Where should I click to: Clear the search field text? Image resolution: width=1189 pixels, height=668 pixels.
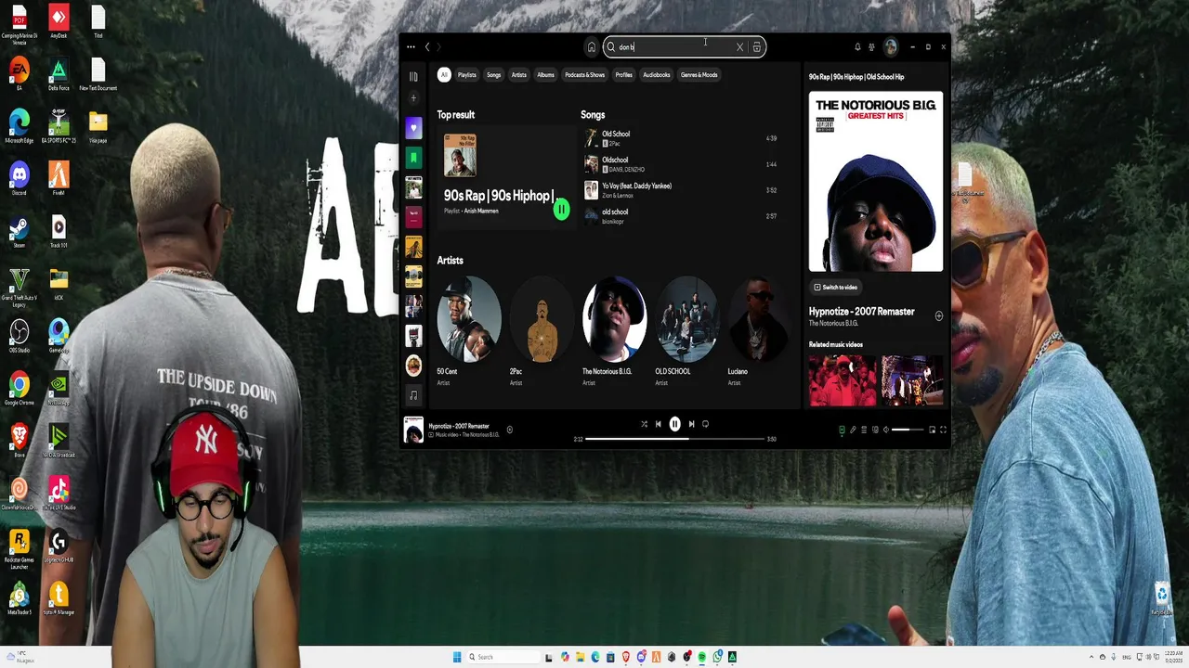pyautogui.click(x=740, y=47)
